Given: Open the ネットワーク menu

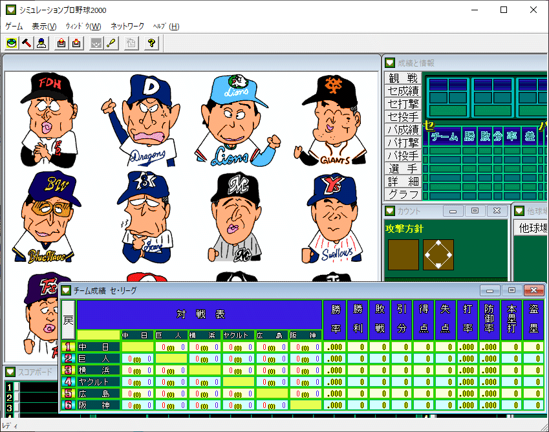Looking at the screenshot, I should (127, 27).
